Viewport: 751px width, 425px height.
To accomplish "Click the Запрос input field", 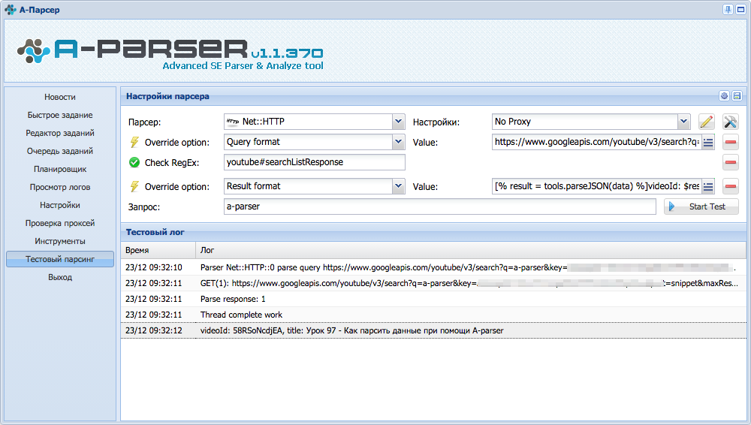I will coord(439,206).
